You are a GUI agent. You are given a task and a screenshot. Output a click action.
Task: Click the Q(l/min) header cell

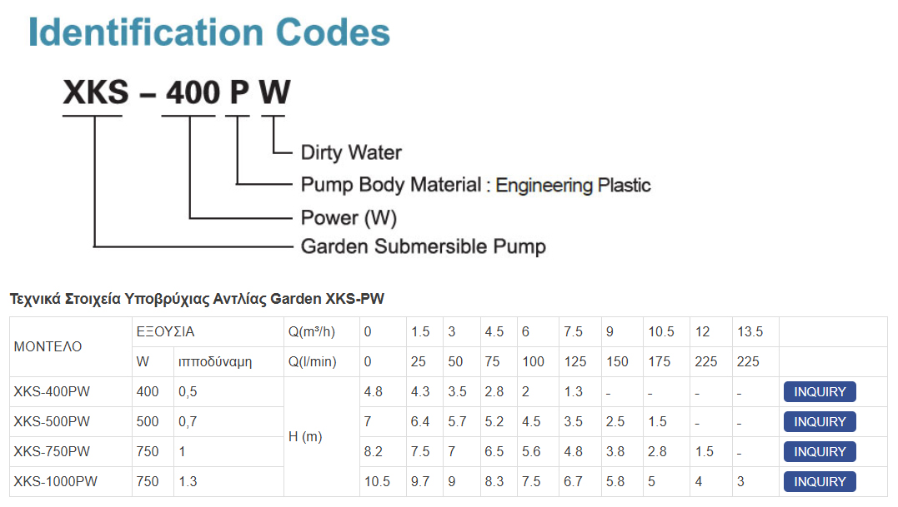322,362
